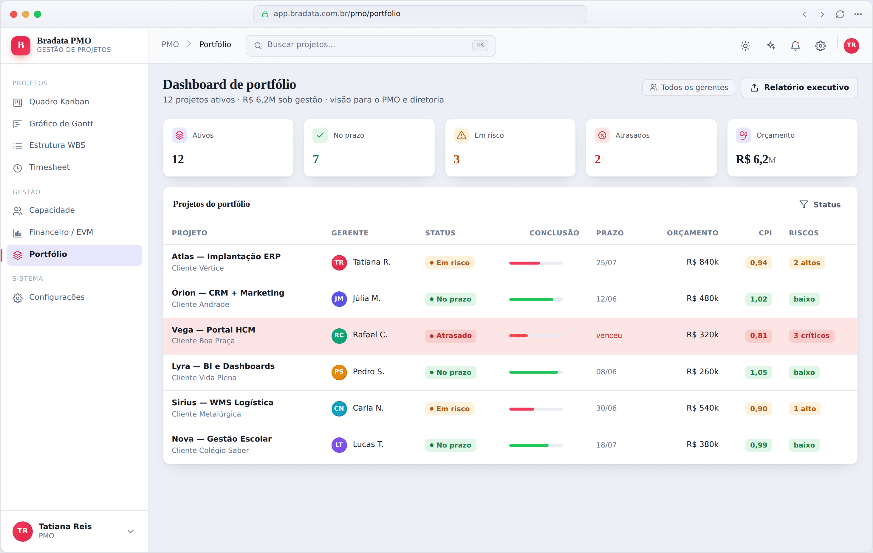Image resolution: width=873 pixels, height=553 pixels.
Task: Click the Em risco badge on Atlas row
Action: pyautogui.click(x=450, y=263)
